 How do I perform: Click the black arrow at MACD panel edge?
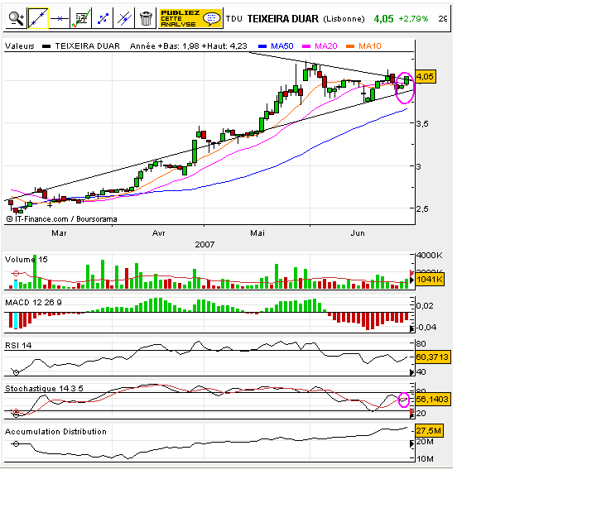coord(411,329)
